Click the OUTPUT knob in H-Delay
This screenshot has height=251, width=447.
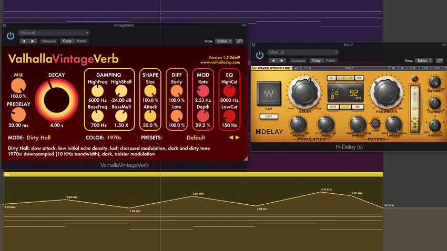(435, 103)
